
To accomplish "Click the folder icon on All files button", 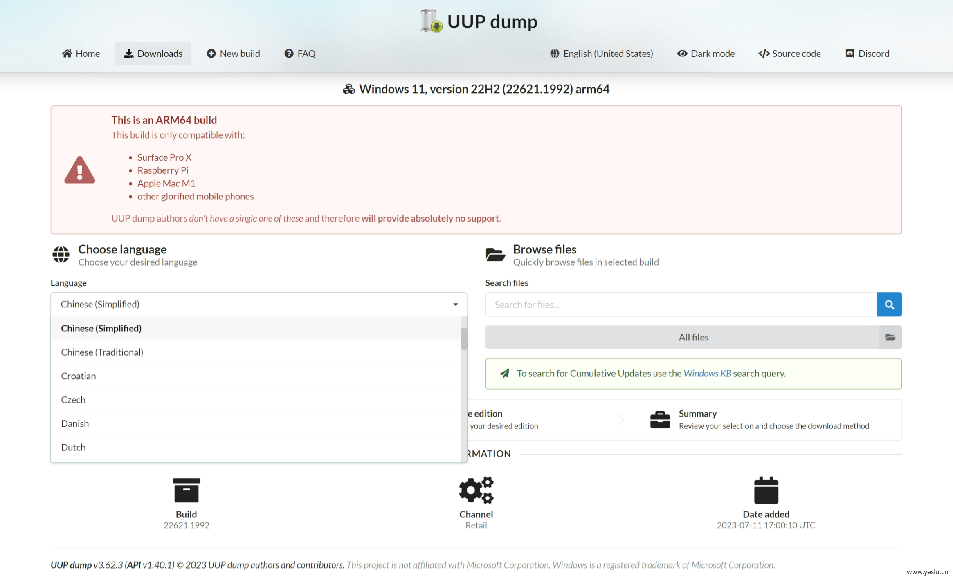I will click(x=890, y=337).
